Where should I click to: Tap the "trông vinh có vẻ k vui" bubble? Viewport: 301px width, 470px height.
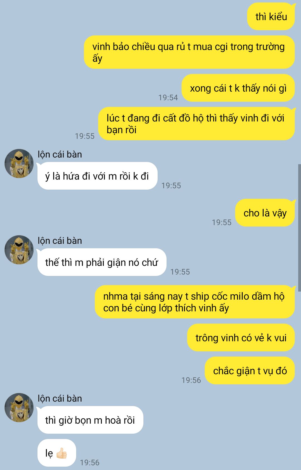pos(241,338)
